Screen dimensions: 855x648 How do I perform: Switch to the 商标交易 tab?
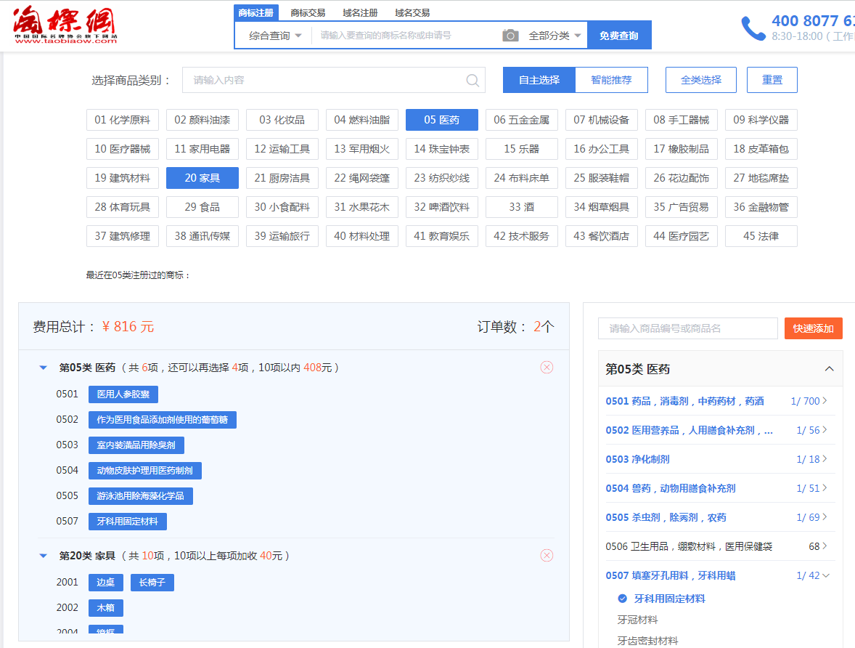tap(308, 12)
